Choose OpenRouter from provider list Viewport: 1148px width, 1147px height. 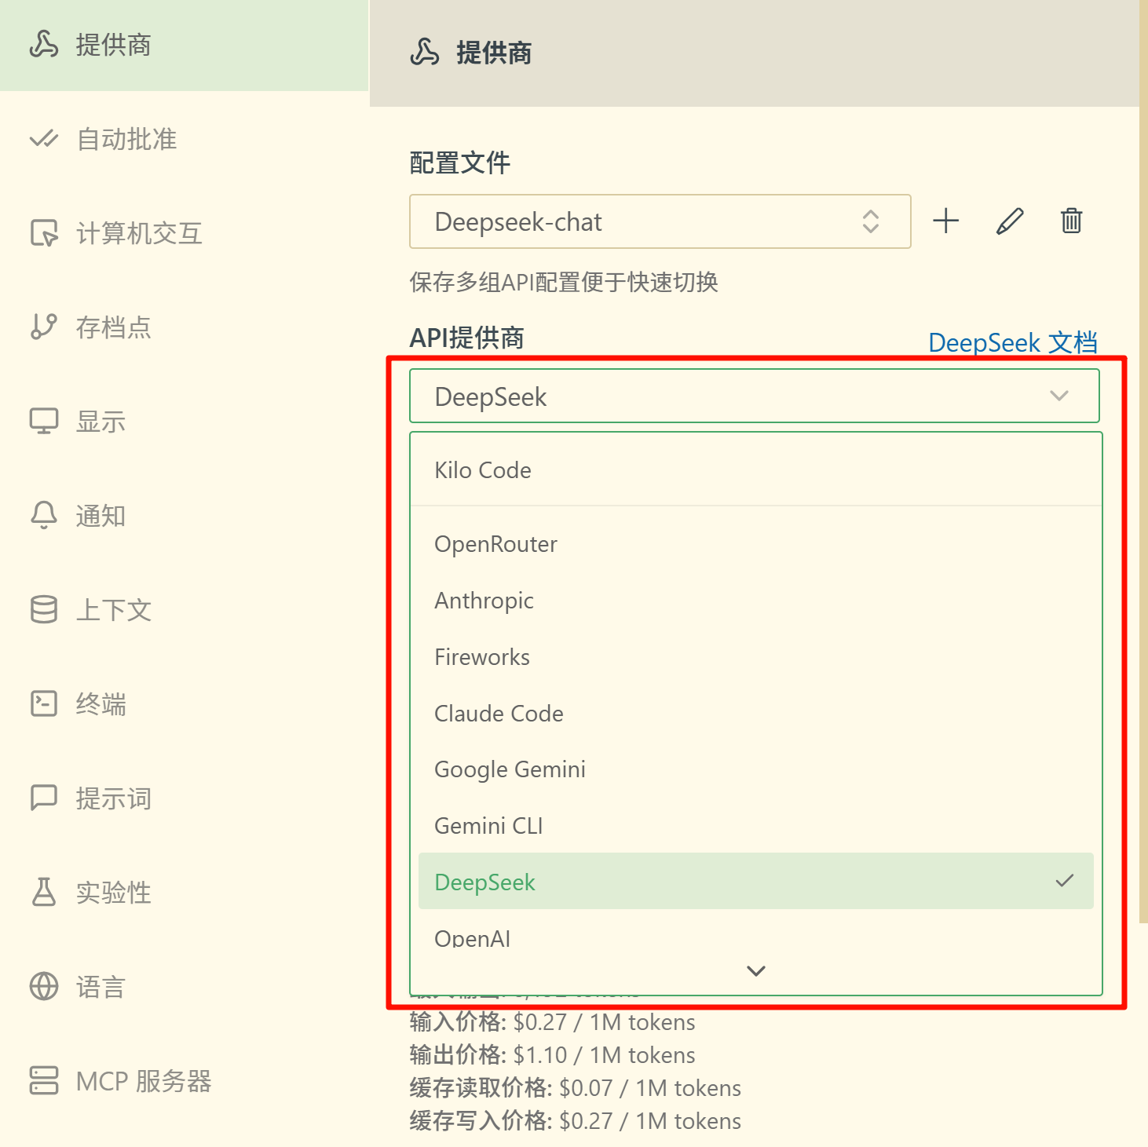pos(756,544)
